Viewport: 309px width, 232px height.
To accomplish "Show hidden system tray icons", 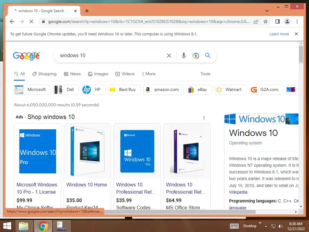I will (x=266, y=226).
